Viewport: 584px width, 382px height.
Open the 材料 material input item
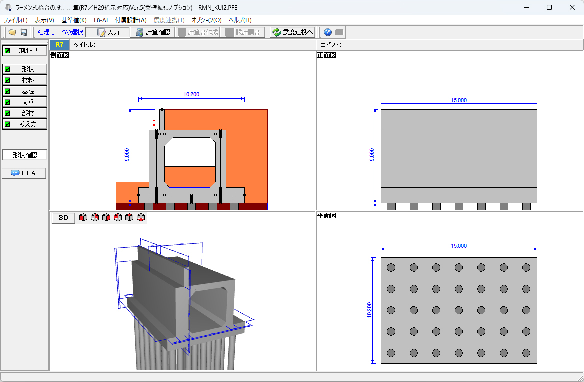click(x=25, y=80)
